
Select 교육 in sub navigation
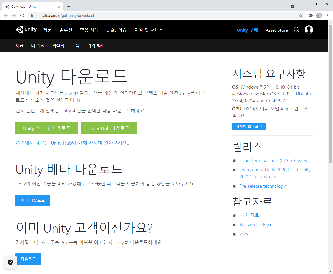[76, 46]
